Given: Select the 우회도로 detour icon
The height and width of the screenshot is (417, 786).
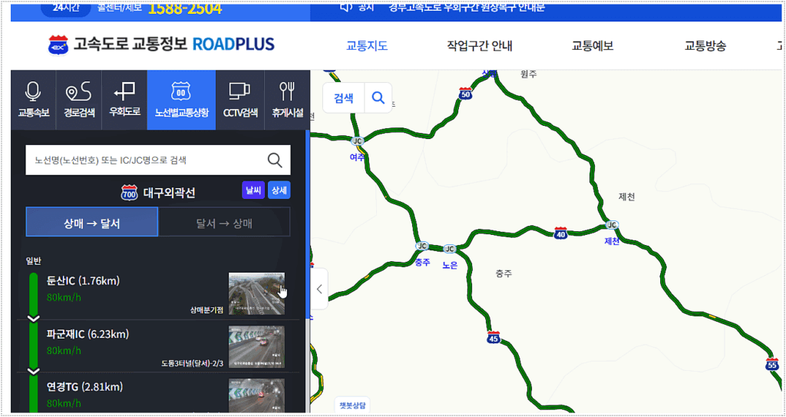Looking at the screenshot, I should [x=124, y=92].
